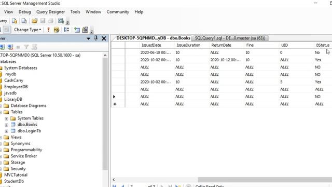Click the Storage folder icon
Image resolution: width=332 pixels, height=187 pixels.
point(6,163)
